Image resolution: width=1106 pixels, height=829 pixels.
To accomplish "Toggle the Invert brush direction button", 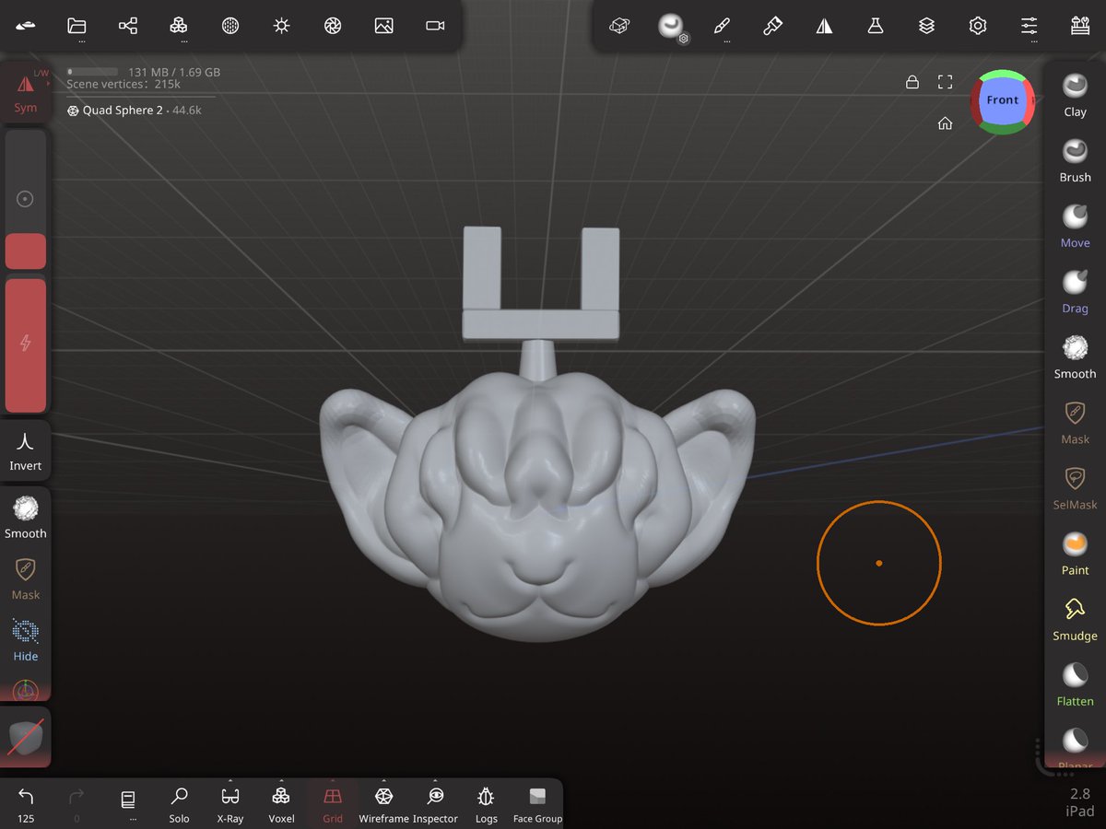I will click(26, 450).
